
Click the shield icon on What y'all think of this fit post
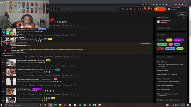75,85
